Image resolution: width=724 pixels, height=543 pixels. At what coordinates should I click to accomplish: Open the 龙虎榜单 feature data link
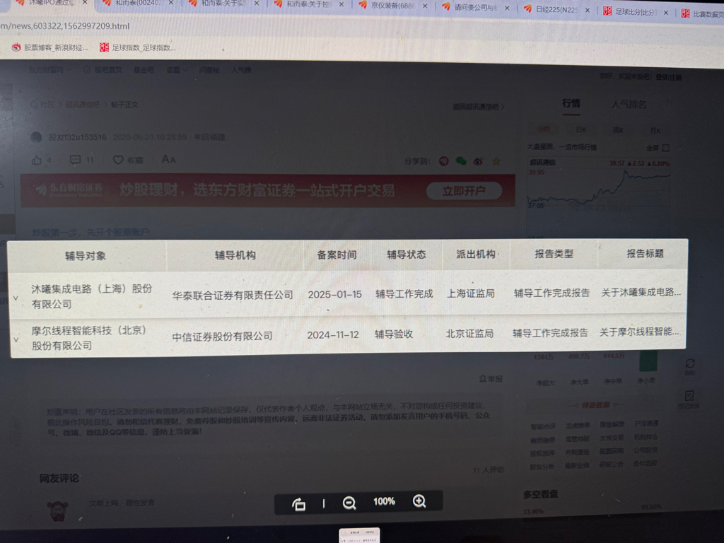tap(578, 426)
